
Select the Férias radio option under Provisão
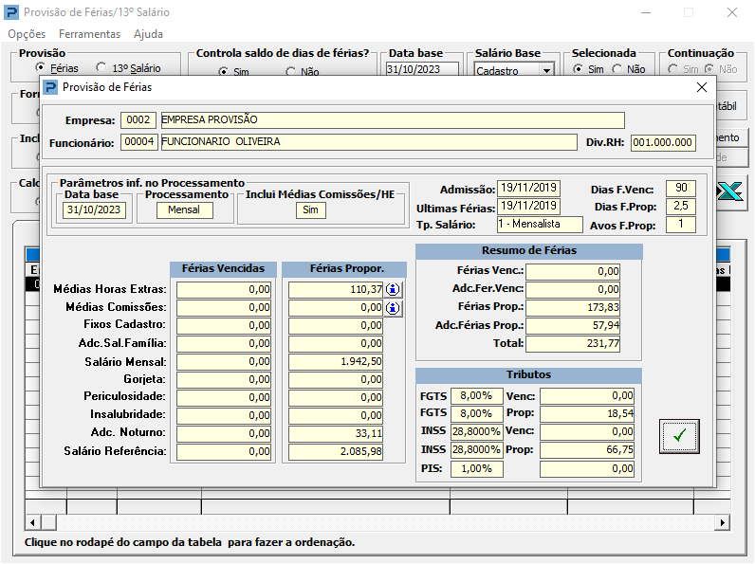click(41, 68)
